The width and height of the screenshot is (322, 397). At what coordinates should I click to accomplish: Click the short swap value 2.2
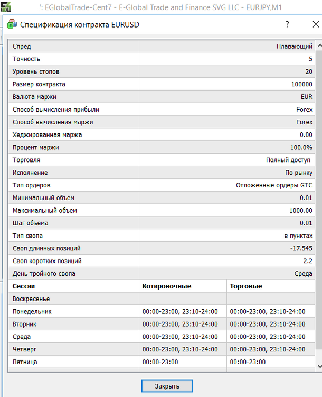(308, 261)
